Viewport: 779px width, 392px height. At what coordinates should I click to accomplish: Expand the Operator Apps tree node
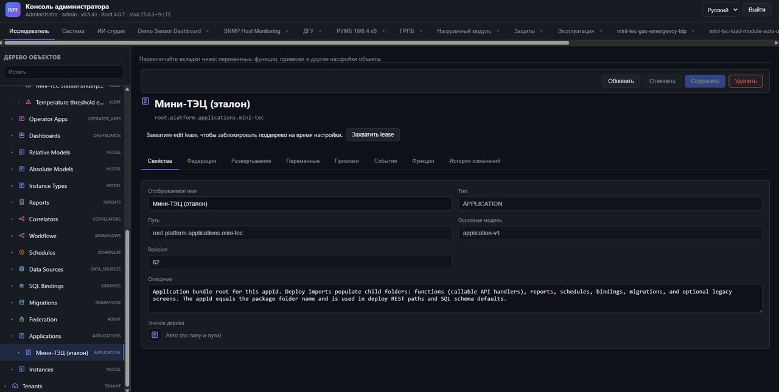(12, 119)
